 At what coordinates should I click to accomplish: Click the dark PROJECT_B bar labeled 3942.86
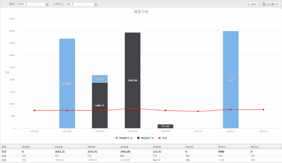pos(133,64)
